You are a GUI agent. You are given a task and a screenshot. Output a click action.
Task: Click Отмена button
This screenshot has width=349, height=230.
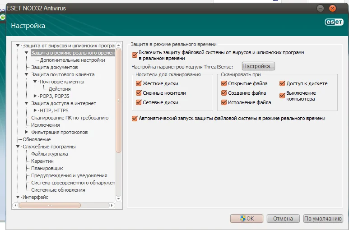[283, 218]
